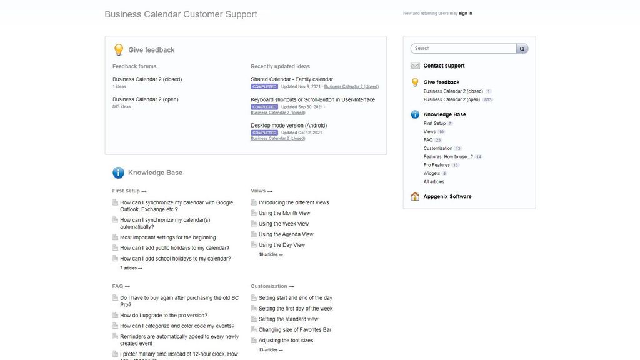This screenshot has height=360, width=640.
Task: Click the document icon beside categorize and color code events
Action: (x=116, y=326)
